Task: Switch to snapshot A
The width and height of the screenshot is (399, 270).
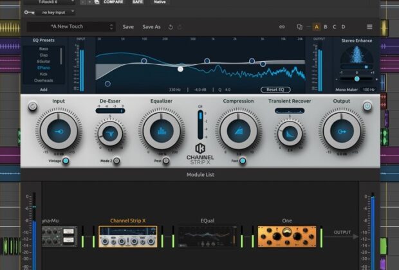Action: [x=317, y=27]
